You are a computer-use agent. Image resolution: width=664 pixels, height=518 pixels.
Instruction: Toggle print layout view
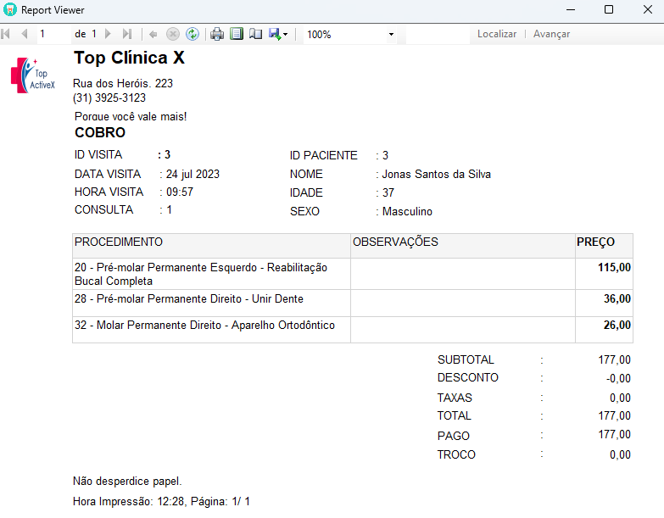[x=237, y=34]
